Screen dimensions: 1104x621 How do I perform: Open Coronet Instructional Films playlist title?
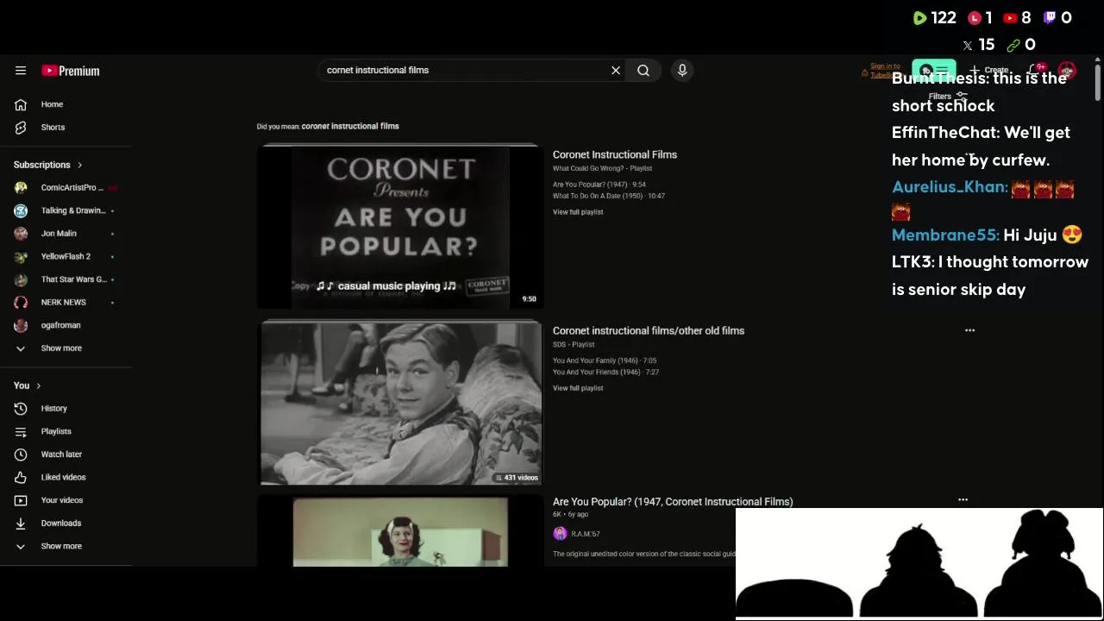pyautogui.click(x=615, y=154)
